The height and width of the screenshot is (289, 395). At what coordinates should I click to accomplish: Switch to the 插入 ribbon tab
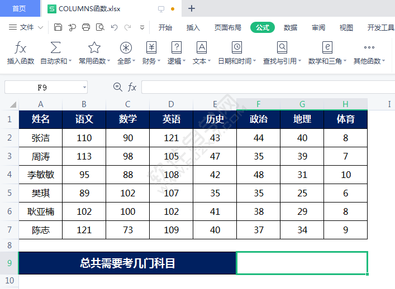pos(193,27)
